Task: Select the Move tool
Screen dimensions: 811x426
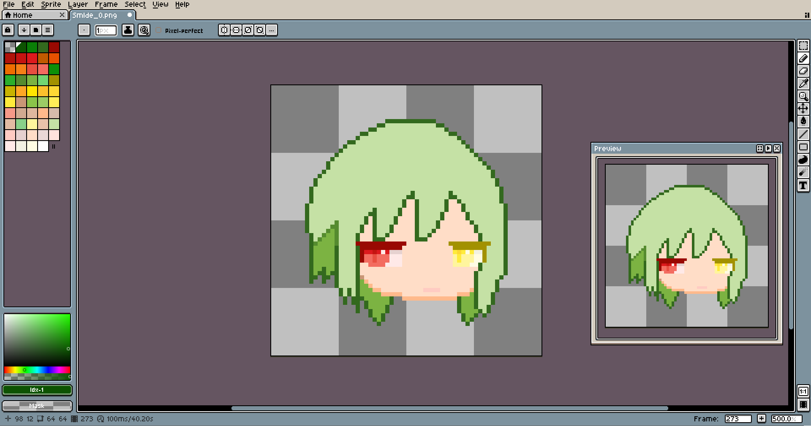Action: pyautogui.click(x=803, y=109)
